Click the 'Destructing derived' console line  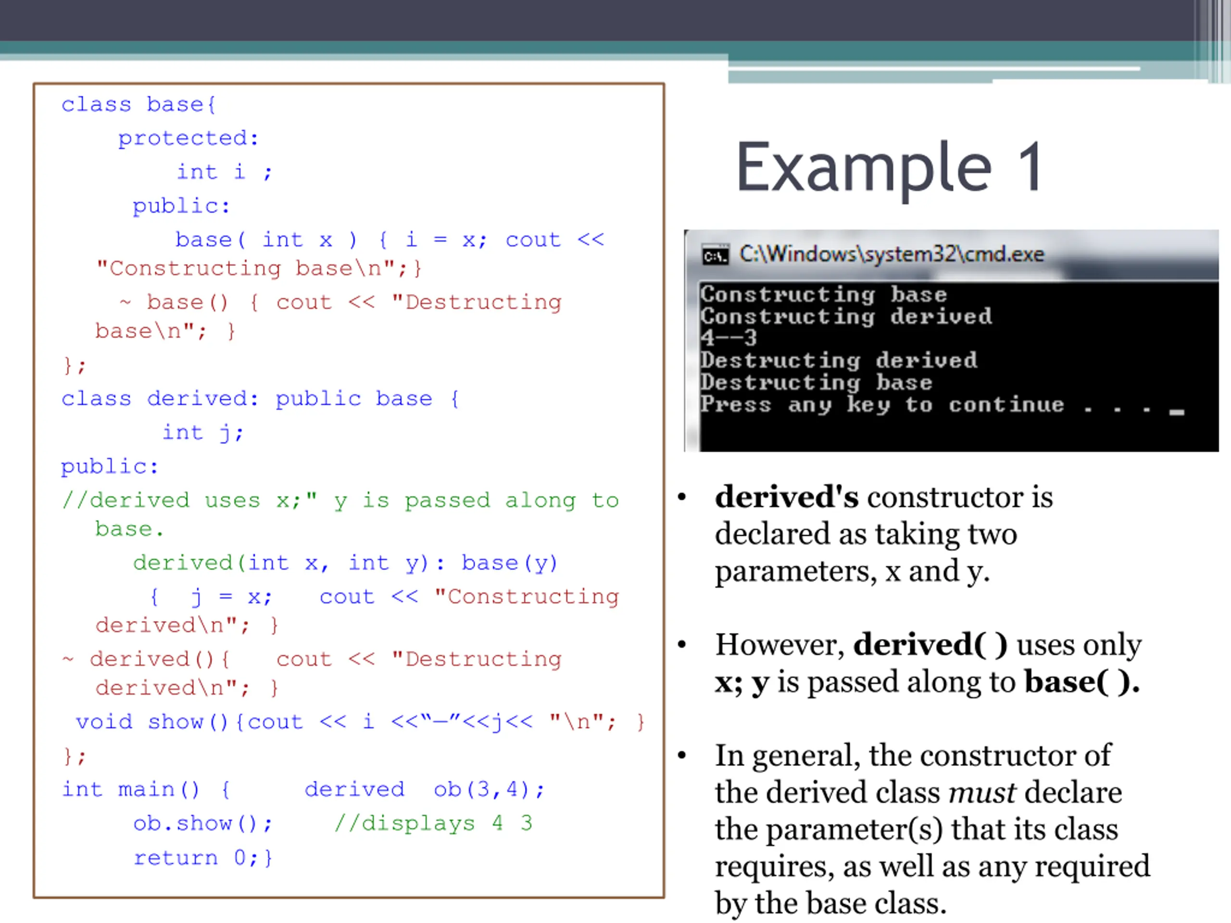(x=838, y=360)
